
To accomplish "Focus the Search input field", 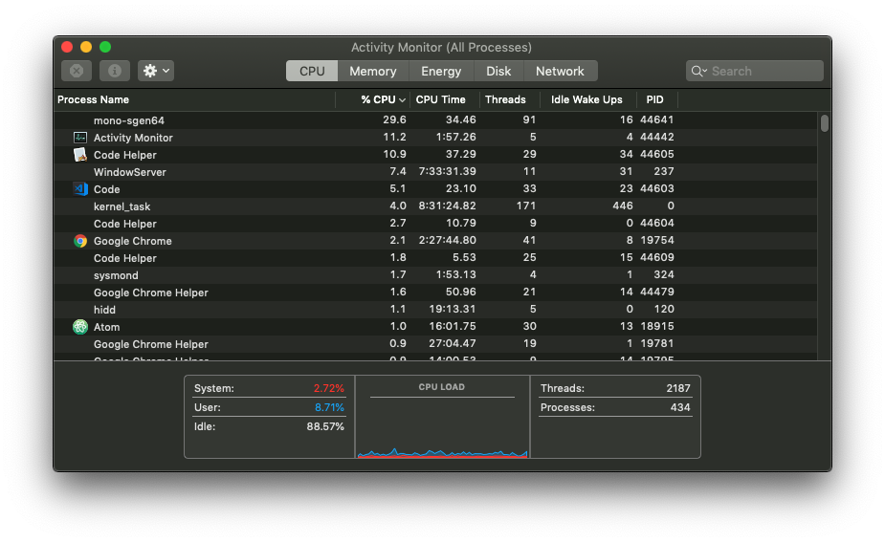I will point(755,71).
